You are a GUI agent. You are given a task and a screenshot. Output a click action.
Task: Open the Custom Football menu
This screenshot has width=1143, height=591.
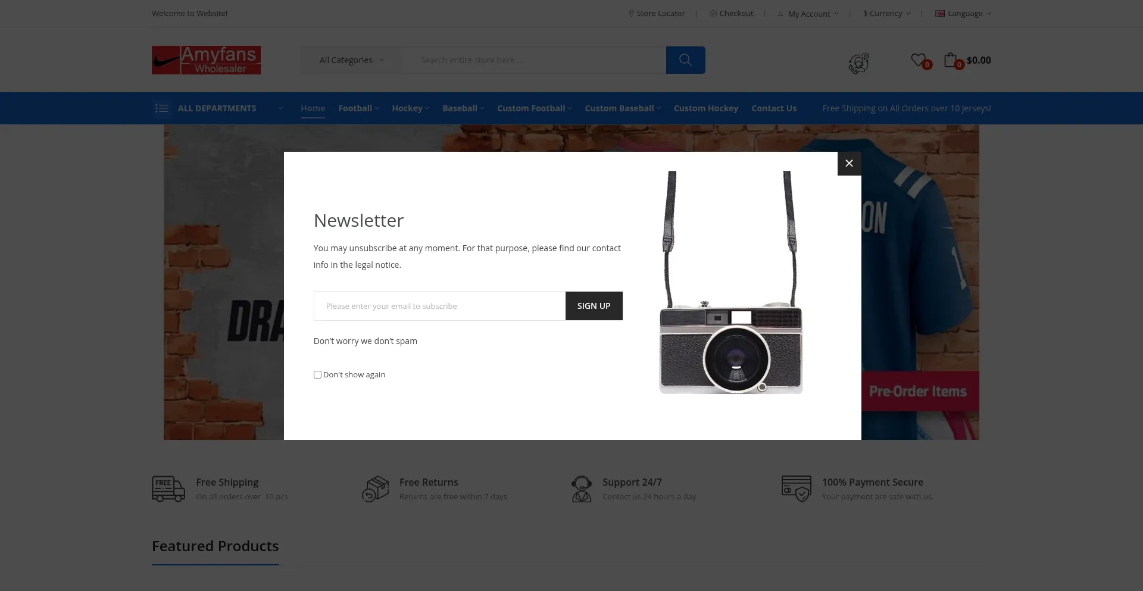click(535, 108)
